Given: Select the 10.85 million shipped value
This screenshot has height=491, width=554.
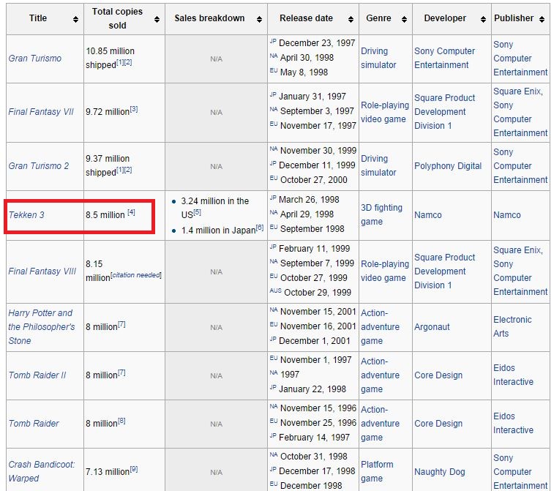Looking at the screenshot, I should coord(110,58).
